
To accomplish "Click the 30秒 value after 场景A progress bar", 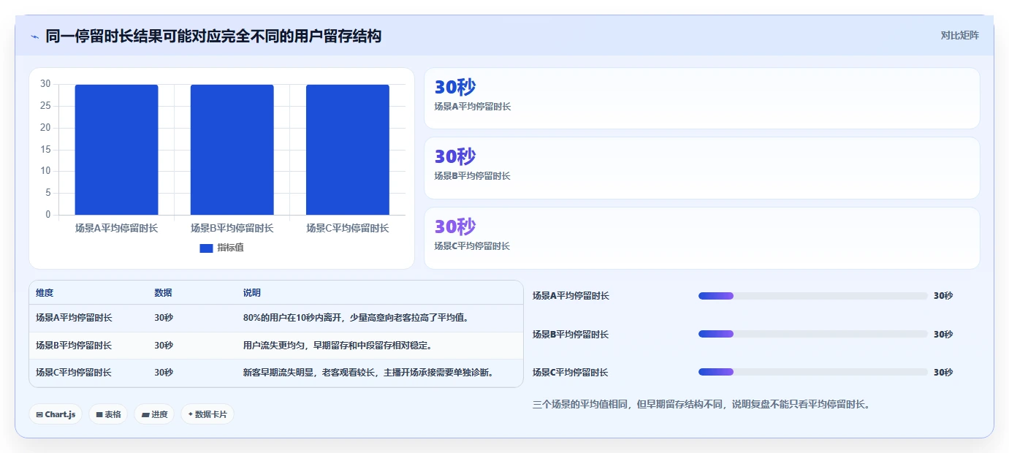I will click(943, 296).
